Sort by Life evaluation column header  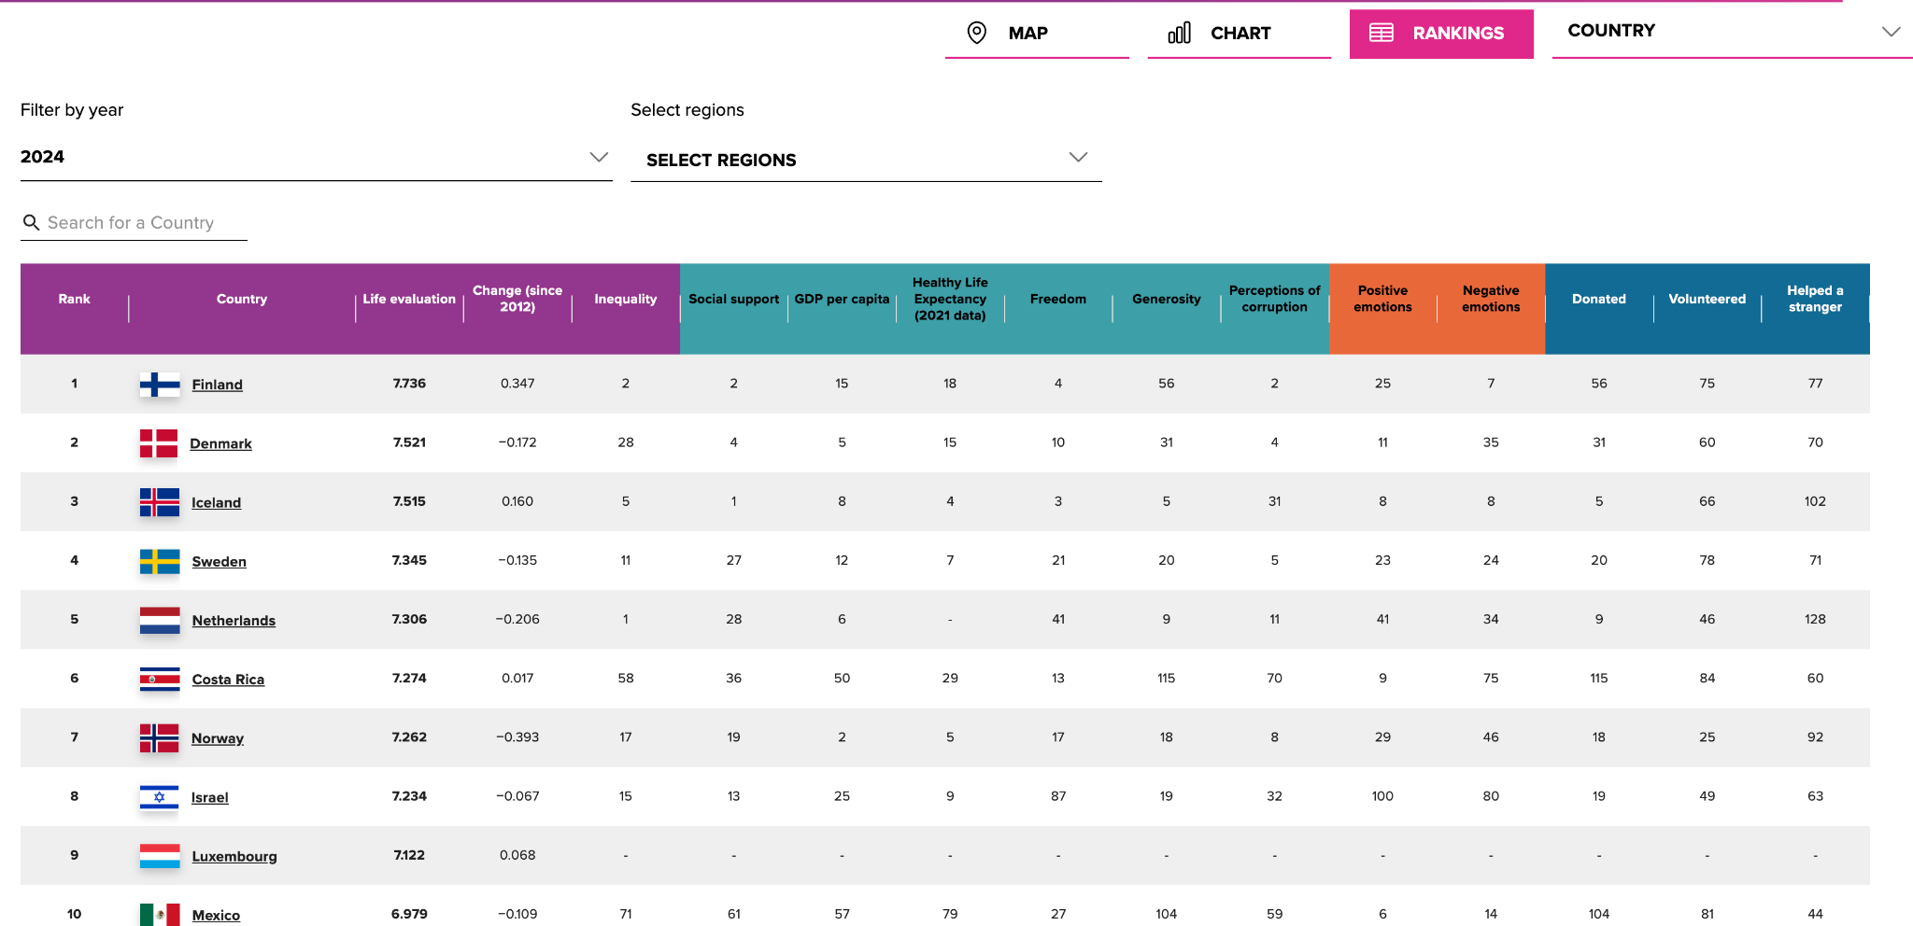(409, 299)
